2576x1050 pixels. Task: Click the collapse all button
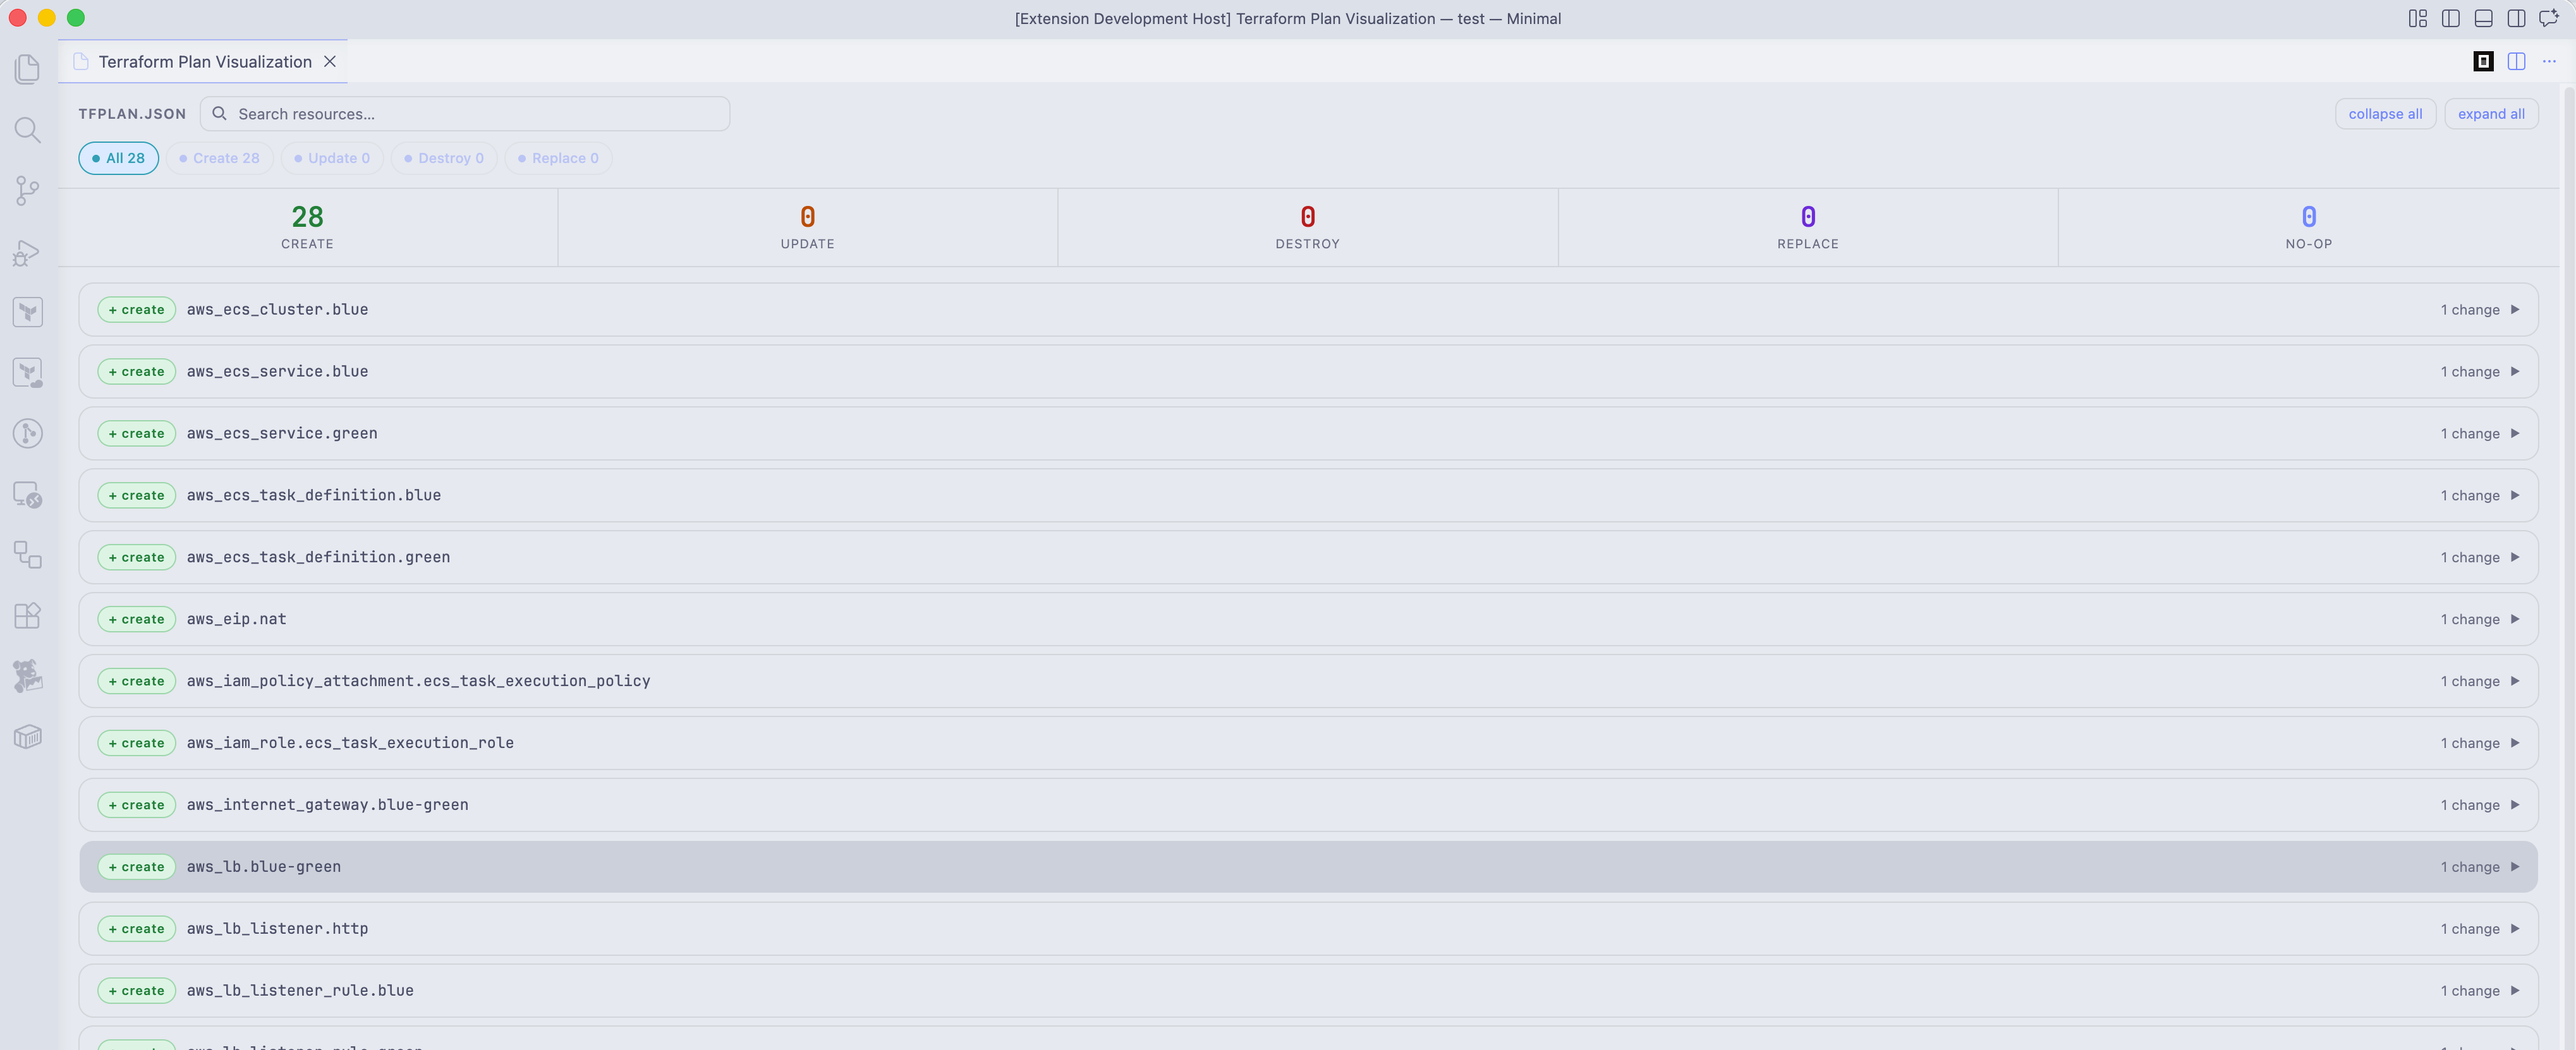click(x=2384, y=114)
